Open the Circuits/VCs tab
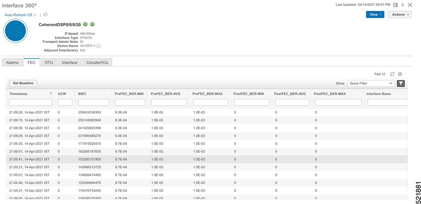This screenshot has height=204, width=421. point(97,62)
